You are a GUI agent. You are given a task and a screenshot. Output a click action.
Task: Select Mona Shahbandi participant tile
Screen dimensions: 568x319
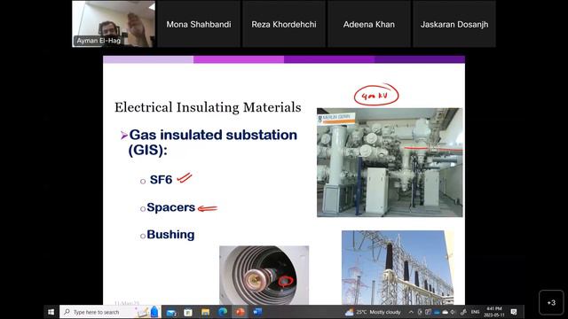pyautogui.click(x=199, y=24)
